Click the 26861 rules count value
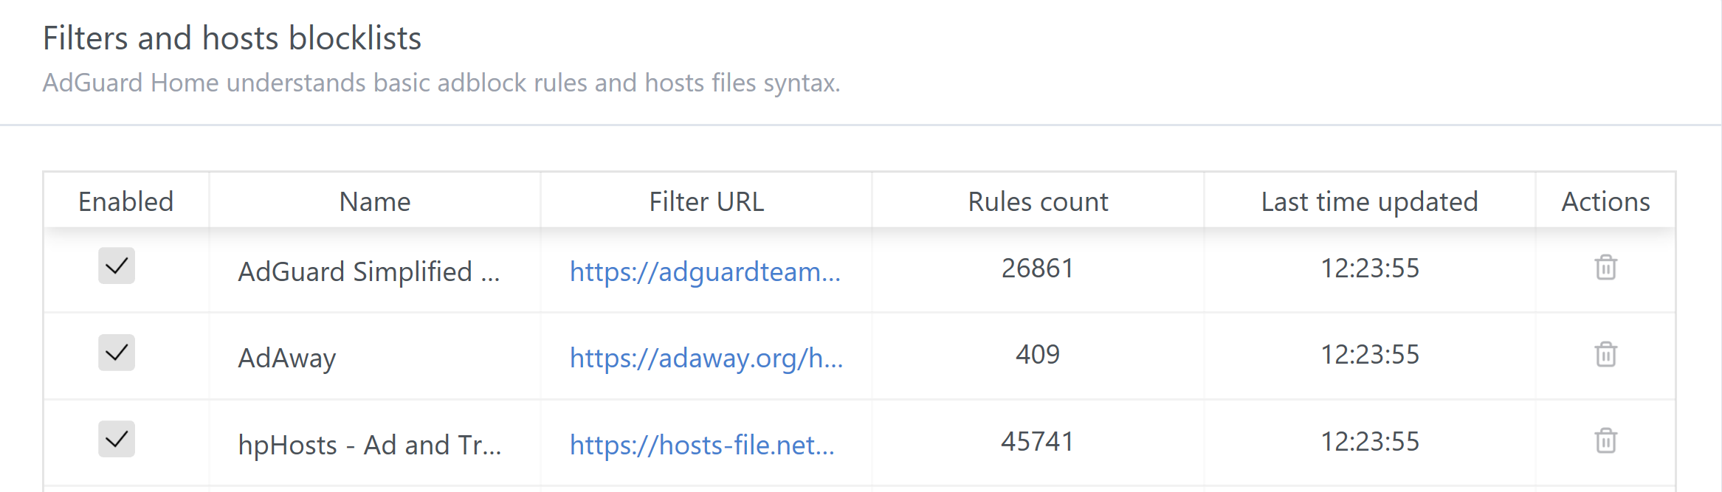 pos(1037,268)
